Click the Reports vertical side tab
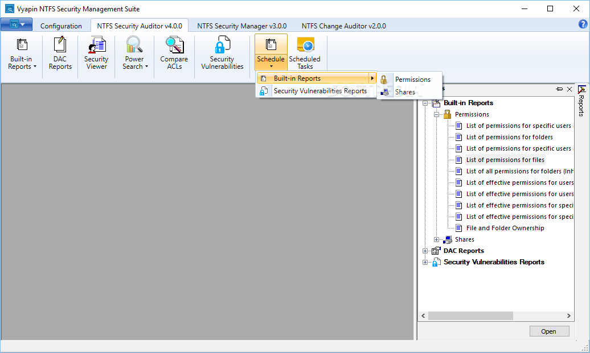This screenshot has width=590, height=353. coord(581,101)
